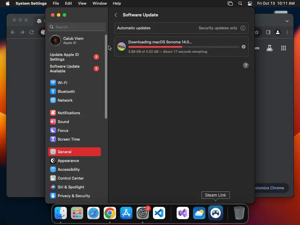
Task: Click Chrome's back arrow
Action: tap(13, 32)
